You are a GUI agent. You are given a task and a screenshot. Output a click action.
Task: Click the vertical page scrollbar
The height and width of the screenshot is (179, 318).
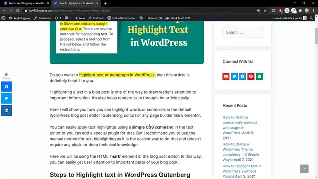click(316, 35)
